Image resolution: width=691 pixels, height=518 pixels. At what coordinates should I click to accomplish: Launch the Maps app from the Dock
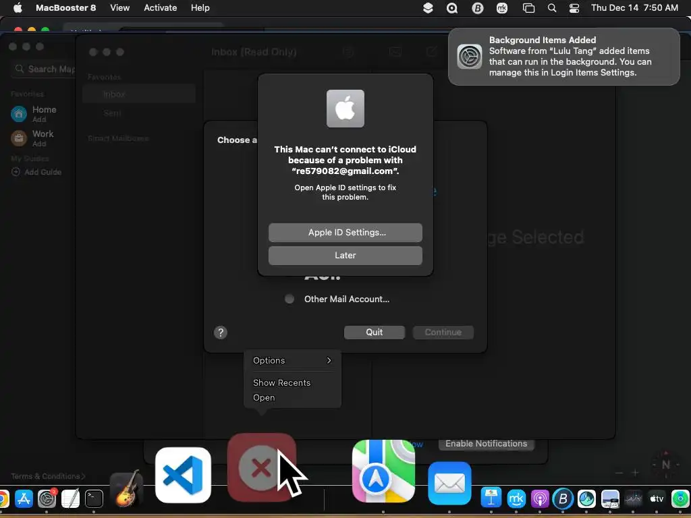point(383,471)
